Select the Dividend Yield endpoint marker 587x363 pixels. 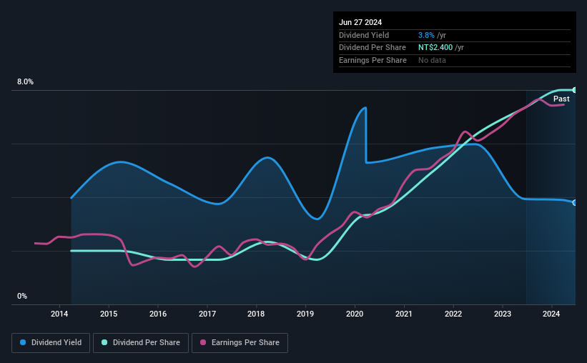click(x=575, y=202)
